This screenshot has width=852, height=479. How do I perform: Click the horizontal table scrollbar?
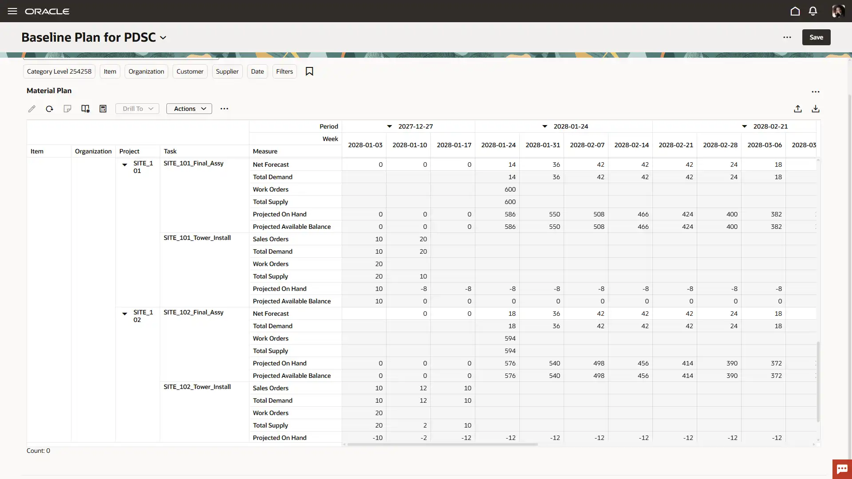pos(442,444)
